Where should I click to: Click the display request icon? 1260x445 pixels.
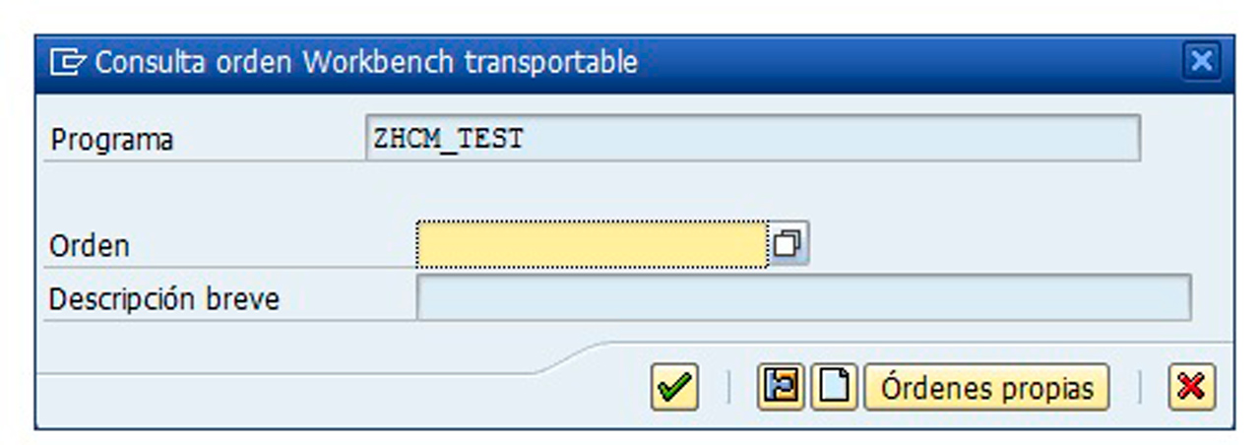[x=781, y=387]
